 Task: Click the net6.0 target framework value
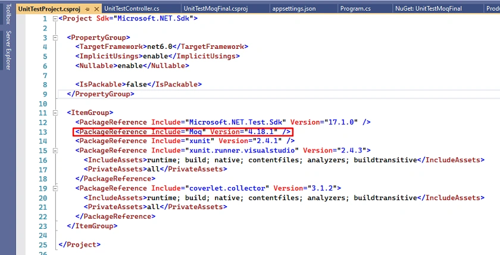160,46
